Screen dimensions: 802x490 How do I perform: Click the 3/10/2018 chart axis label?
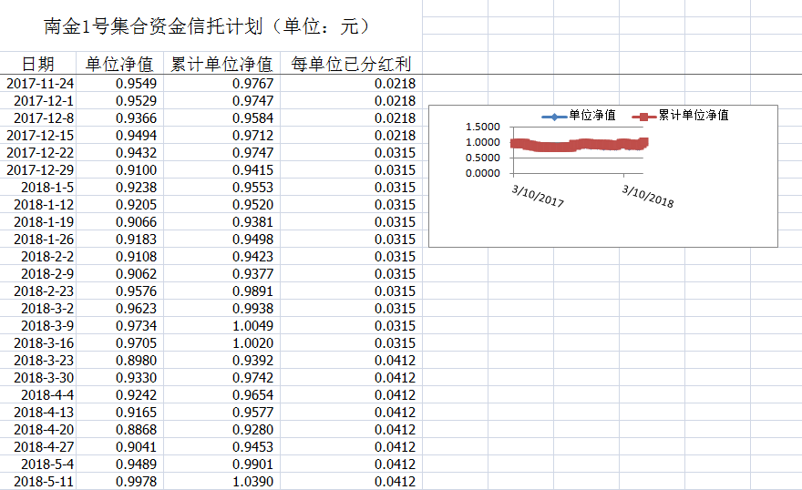pyautogui.click(x=648, y=196)
